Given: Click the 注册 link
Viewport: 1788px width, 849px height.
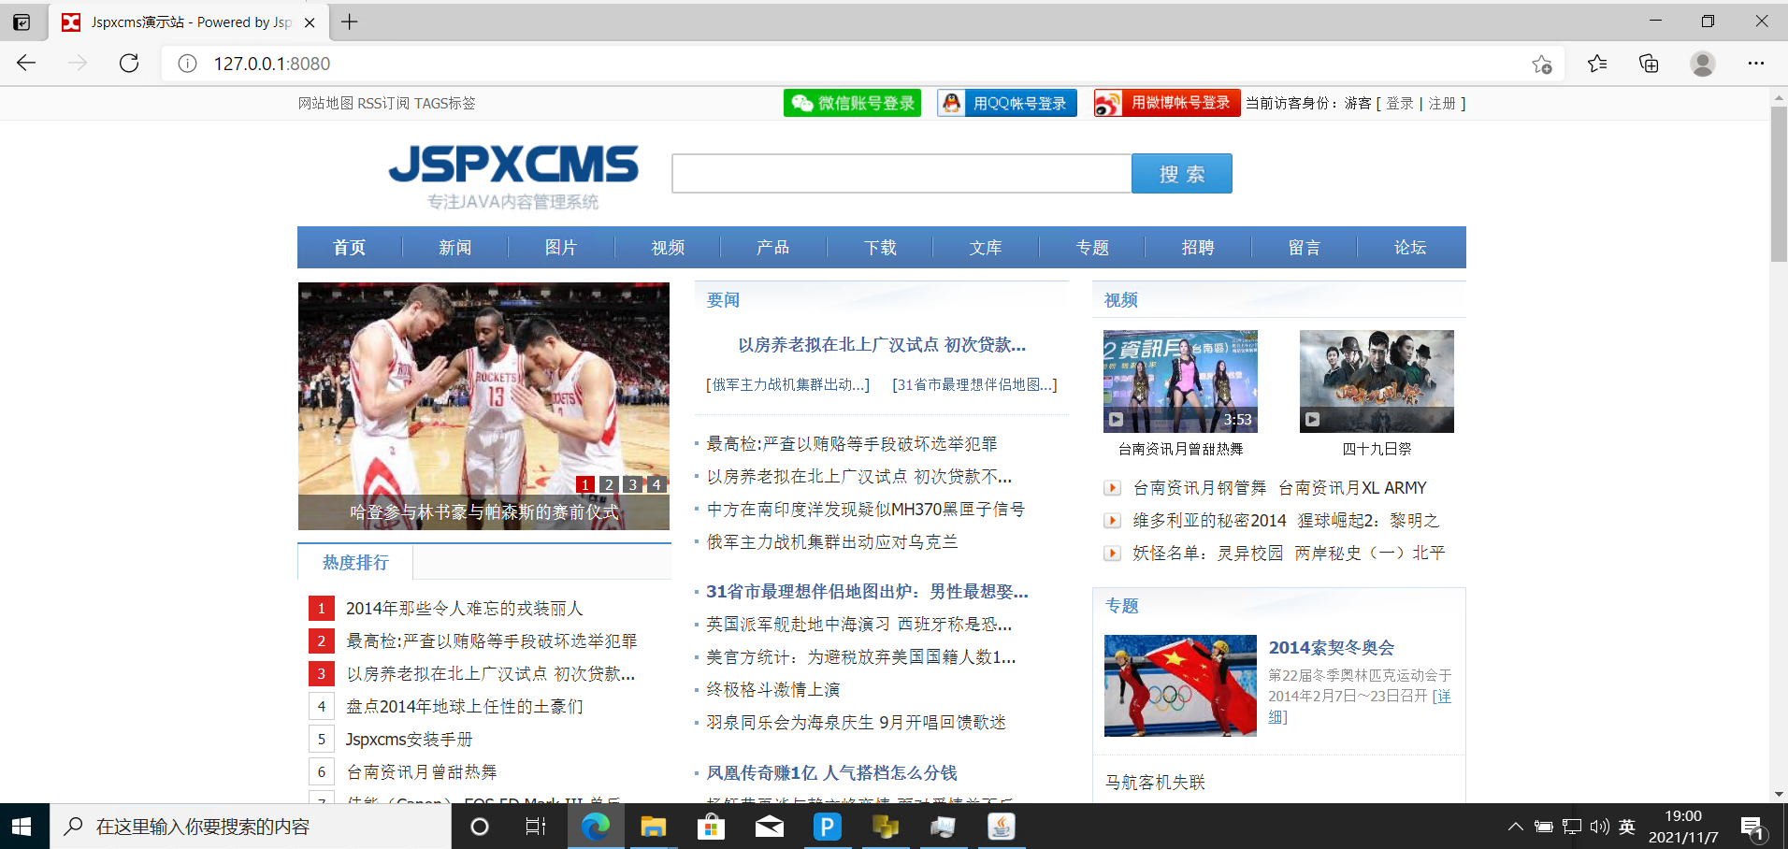Looking at the screenshot, I should pos(1442,103).
